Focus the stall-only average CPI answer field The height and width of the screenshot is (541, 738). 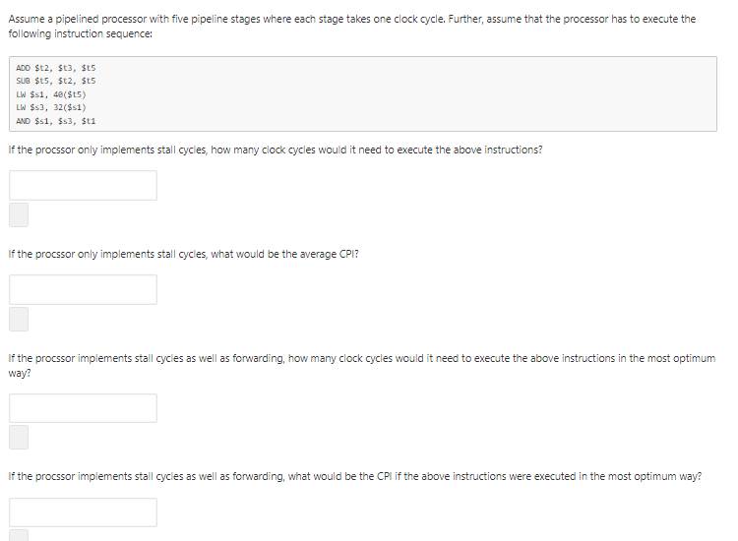click(x=83, y=290)
